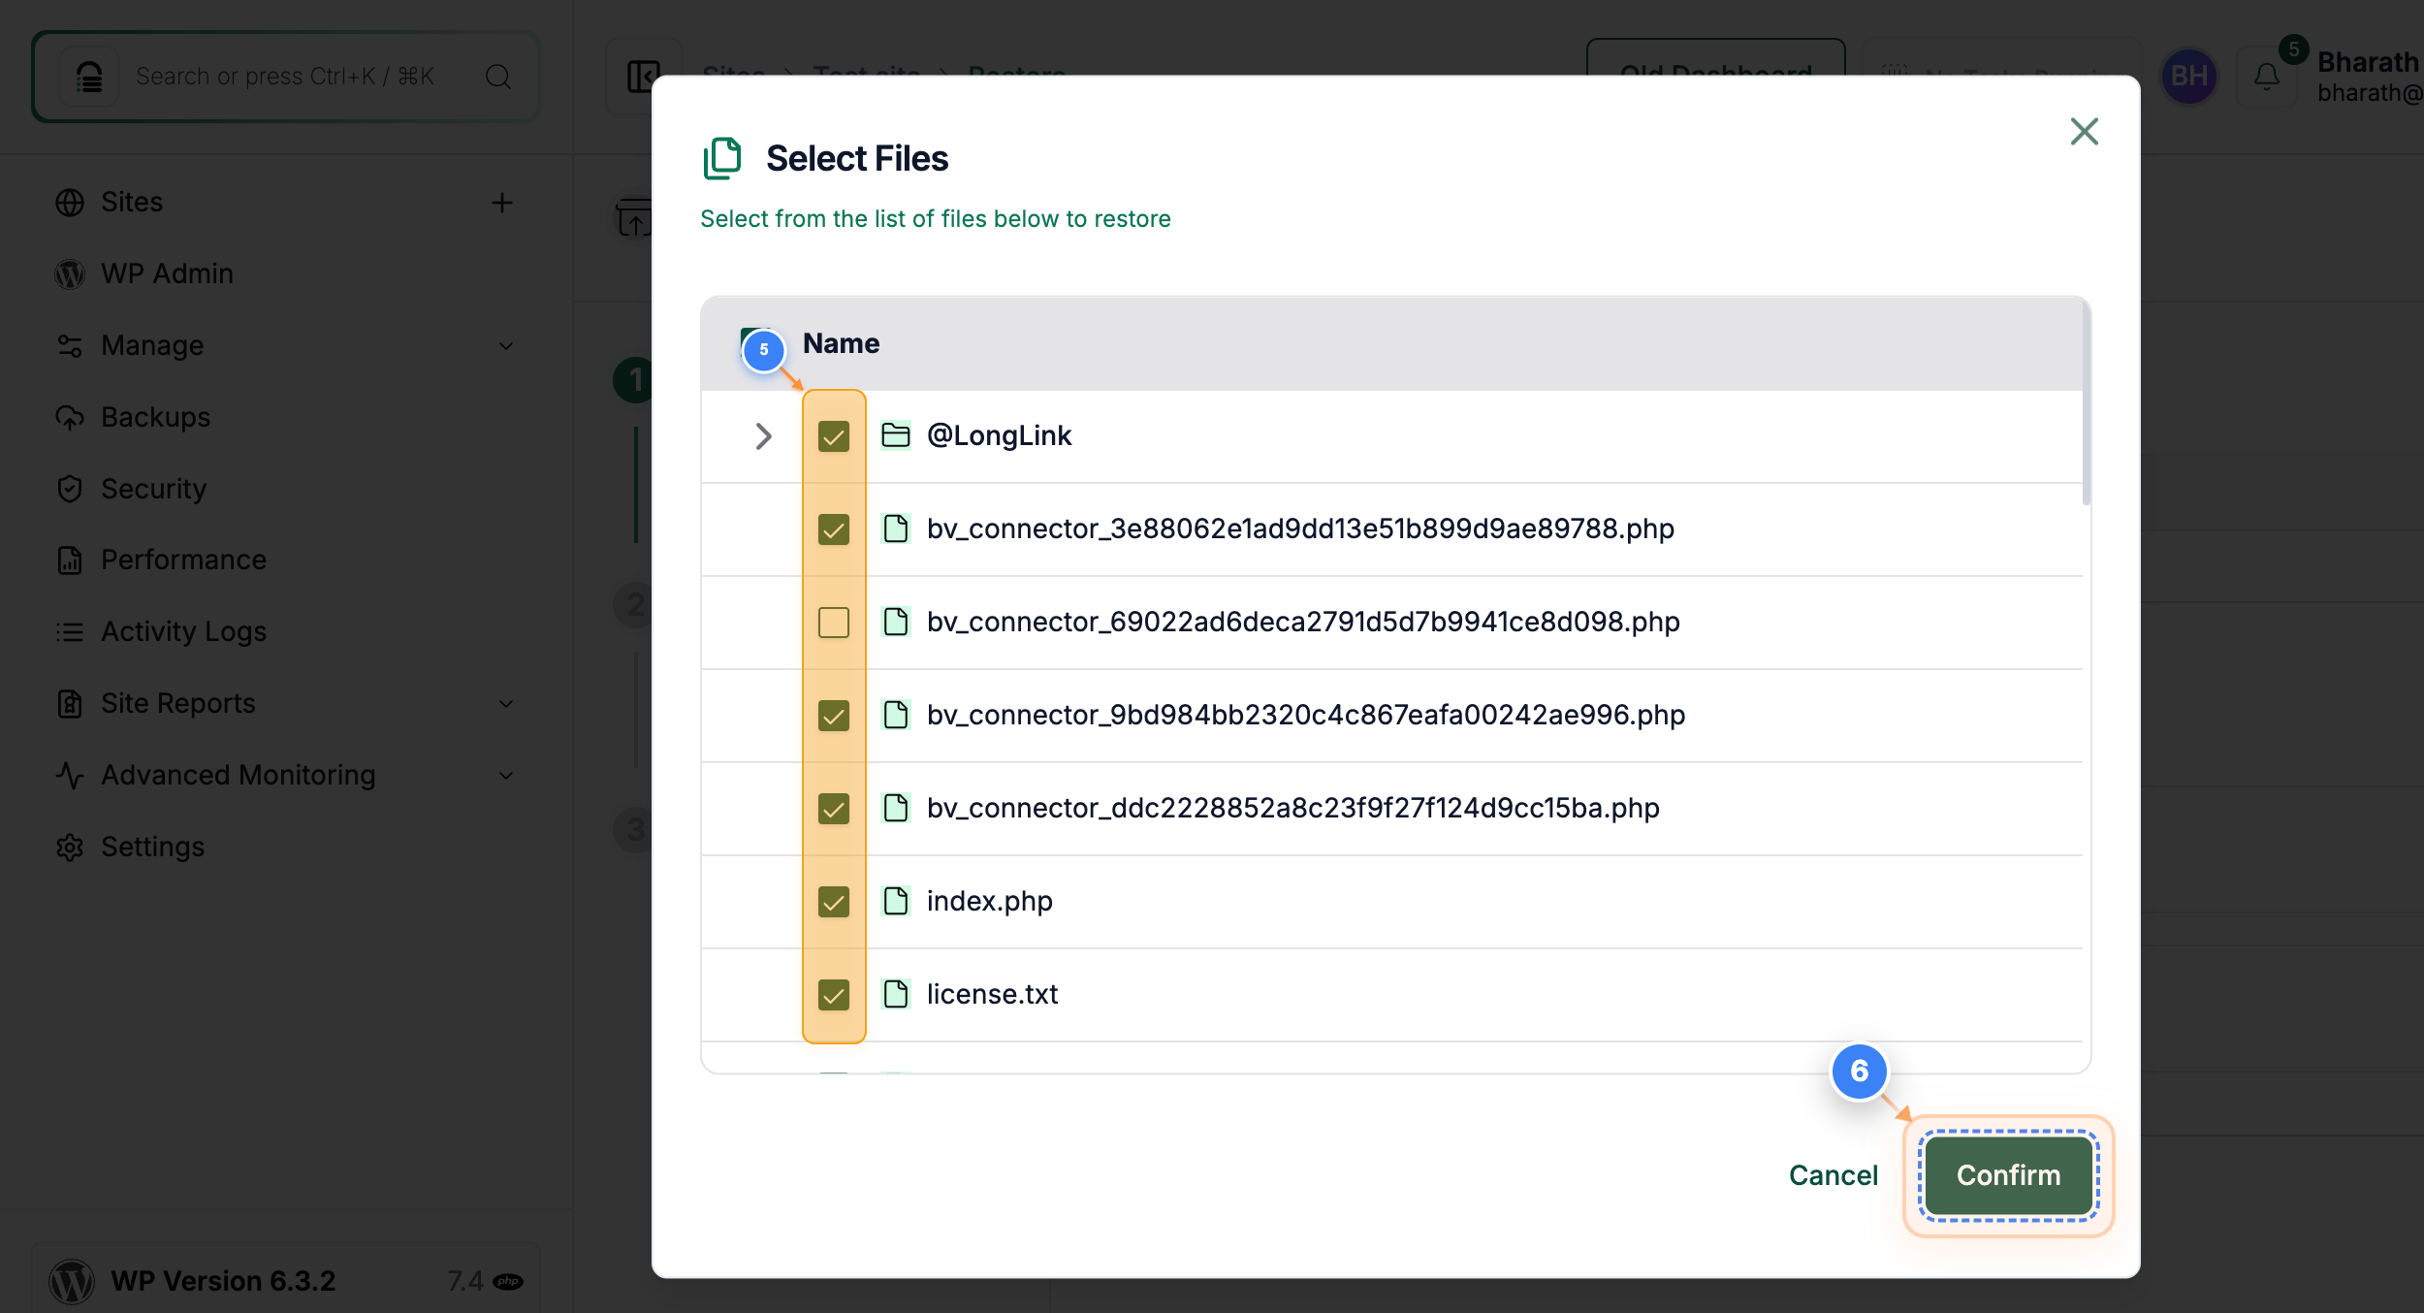The image size is (2424, 1313).
Task: Collapse the Manage menu section
Action: (505, 346)
